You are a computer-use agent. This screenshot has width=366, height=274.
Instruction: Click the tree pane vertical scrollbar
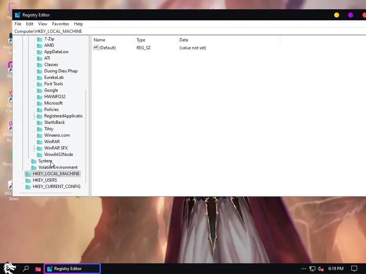tap(86, 136)
